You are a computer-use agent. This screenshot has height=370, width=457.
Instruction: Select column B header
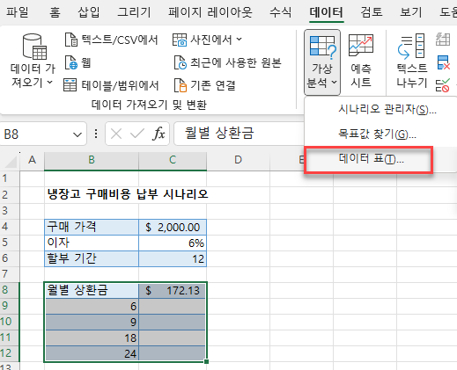coord(92,160)
